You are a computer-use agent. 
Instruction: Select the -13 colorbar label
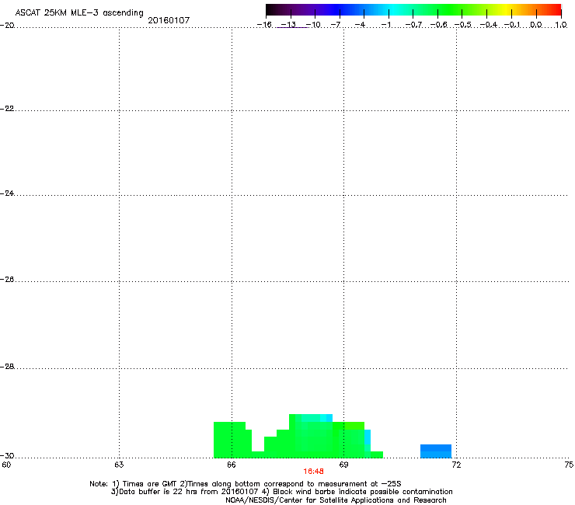coord(288,25)
